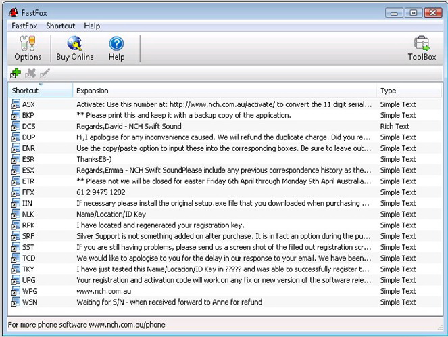Click the edit shortcut pencil icon

click(45, 74)
